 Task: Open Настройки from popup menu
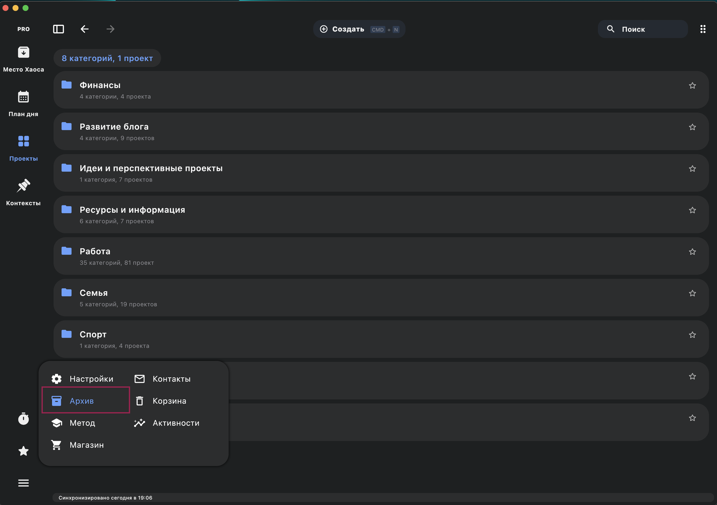(91, 379)
